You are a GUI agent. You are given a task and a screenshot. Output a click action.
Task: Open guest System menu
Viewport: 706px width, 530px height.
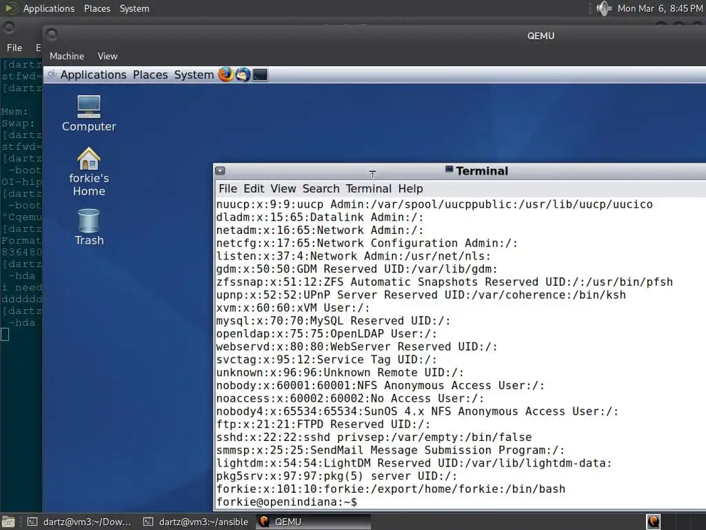click(194, 75)
